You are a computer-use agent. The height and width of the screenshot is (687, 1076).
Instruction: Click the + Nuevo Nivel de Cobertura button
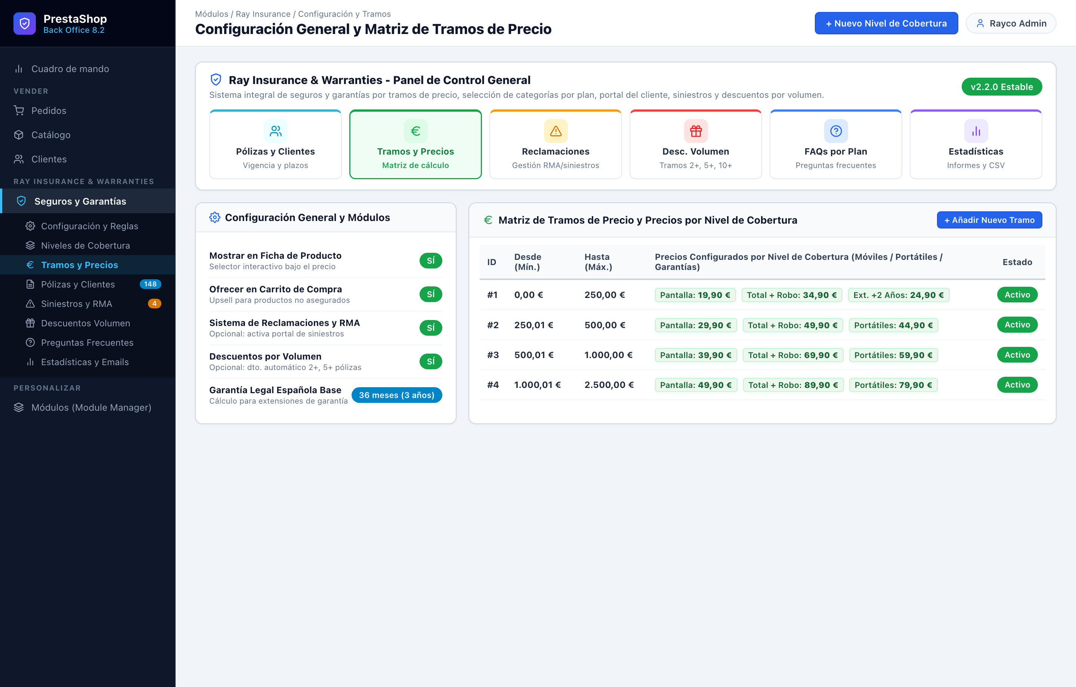886,24
